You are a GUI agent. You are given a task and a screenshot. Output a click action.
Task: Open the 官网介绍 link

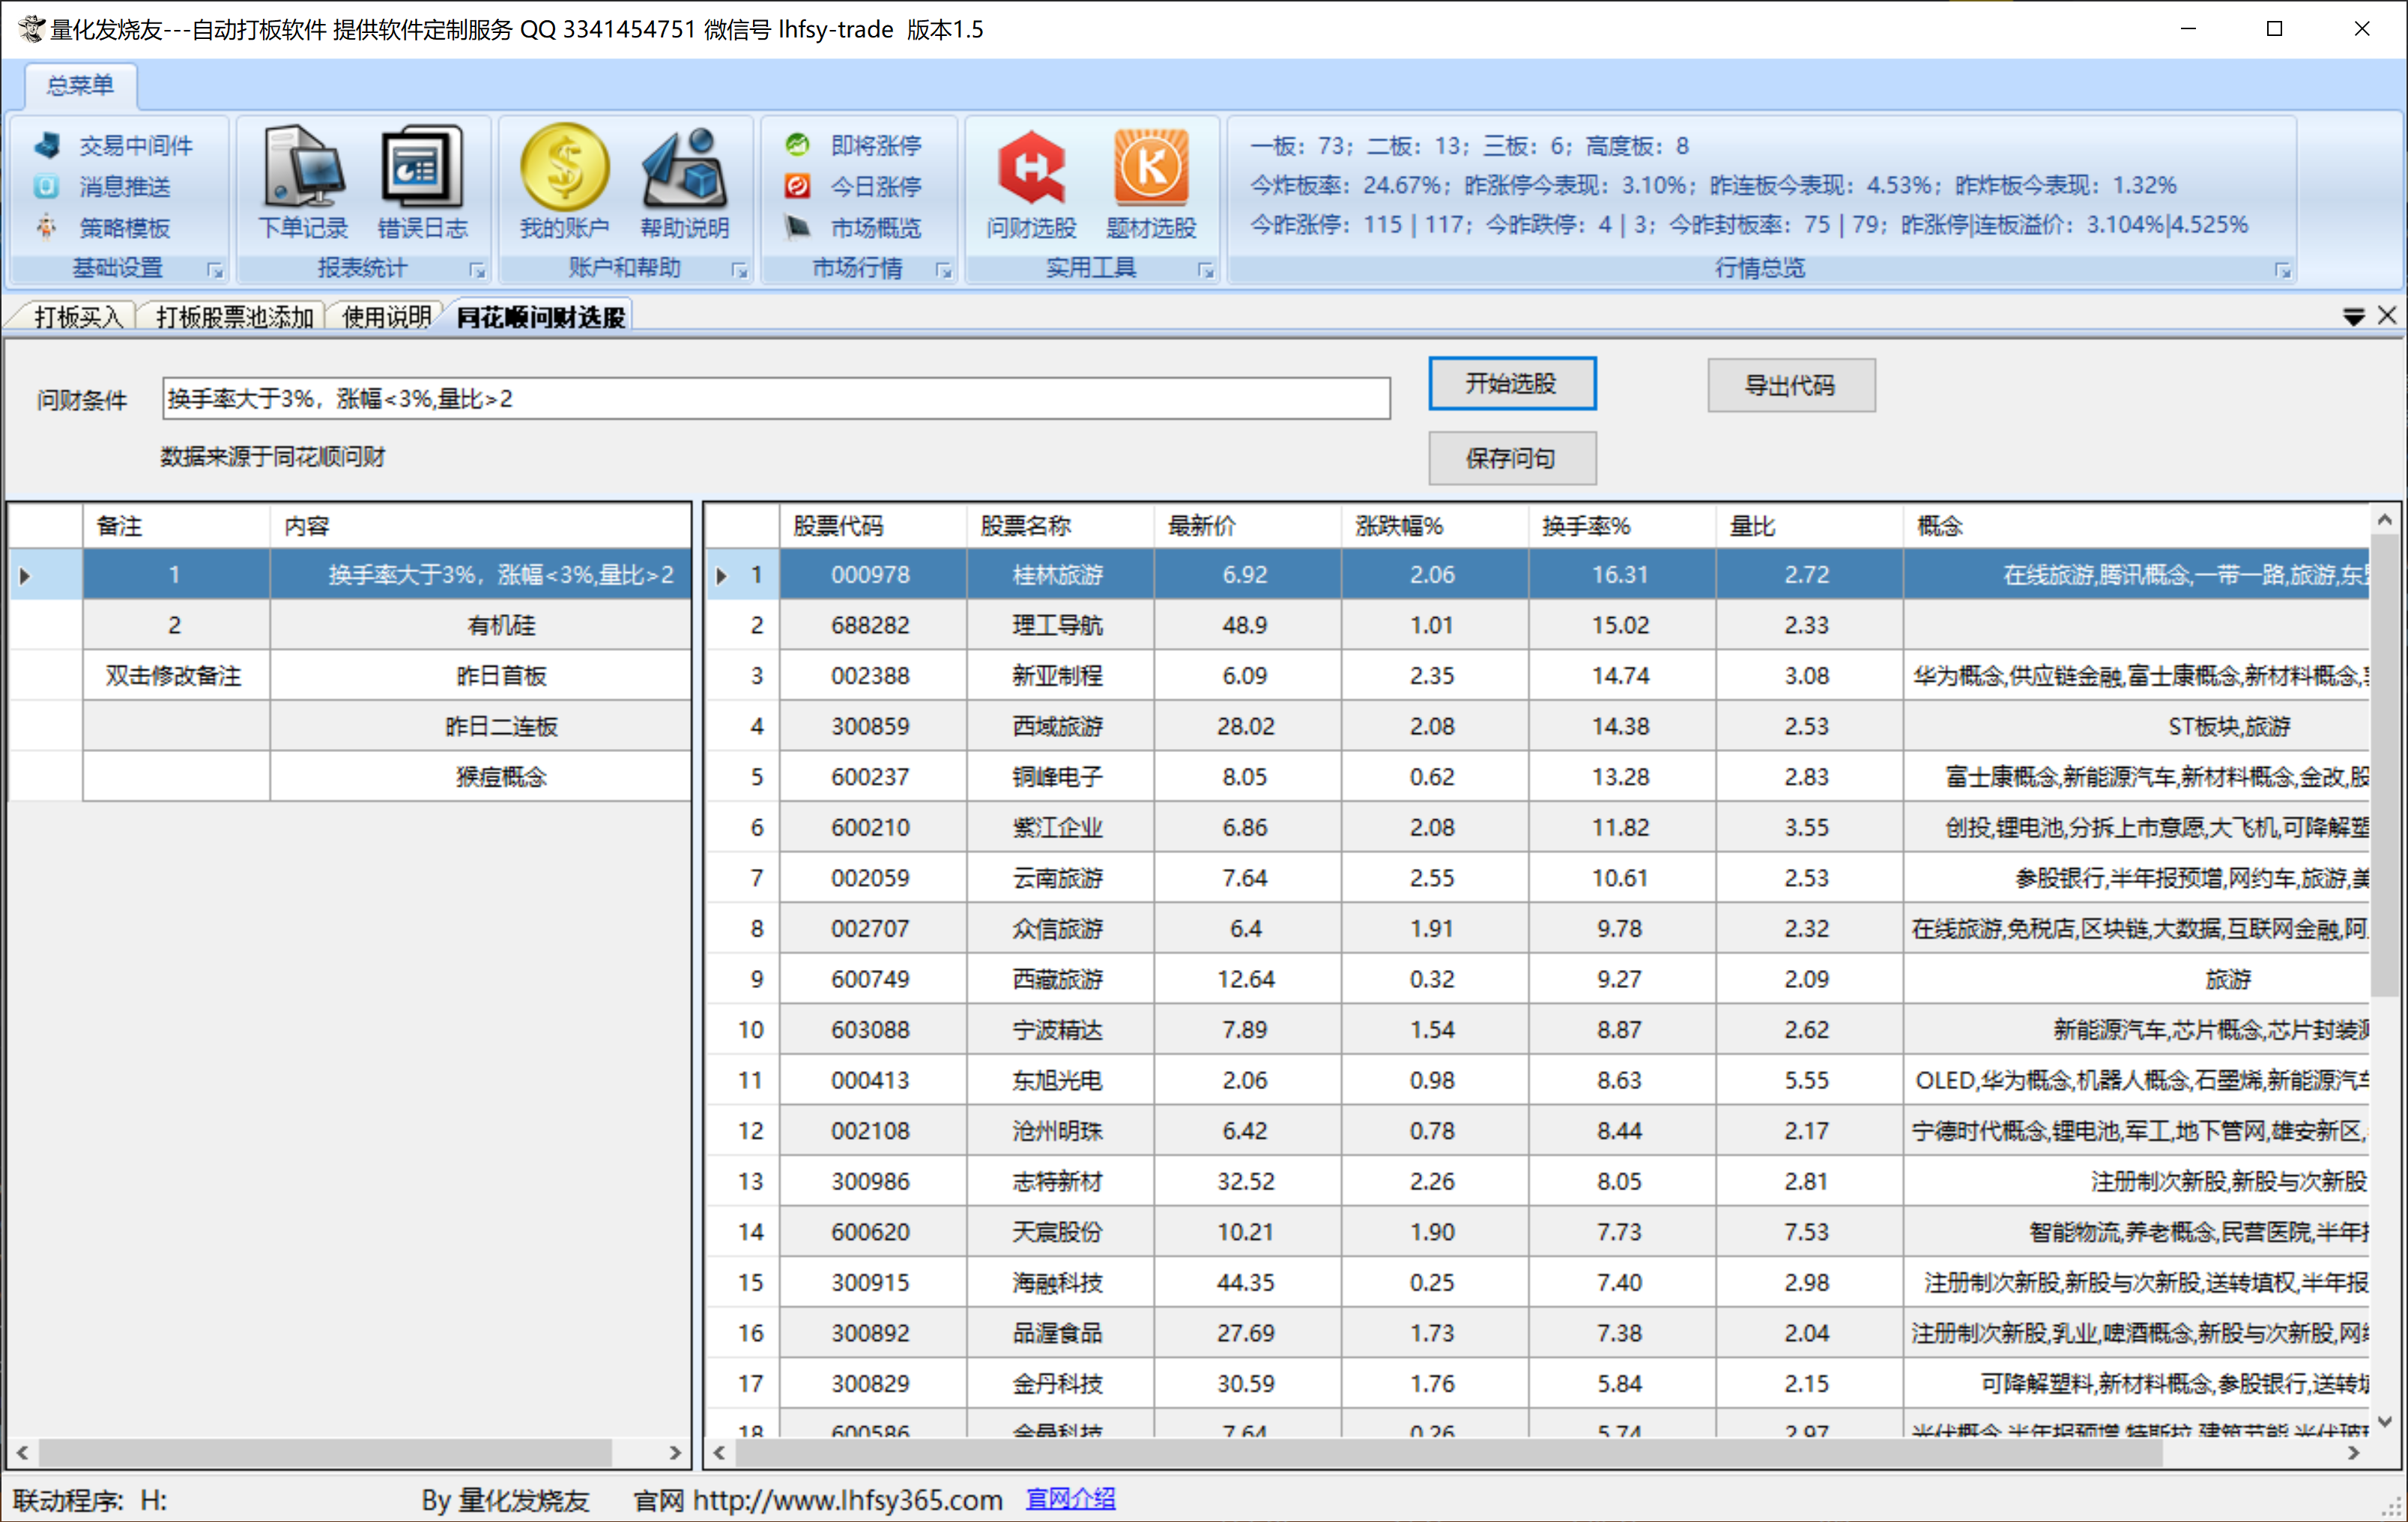point(1070,1498)
